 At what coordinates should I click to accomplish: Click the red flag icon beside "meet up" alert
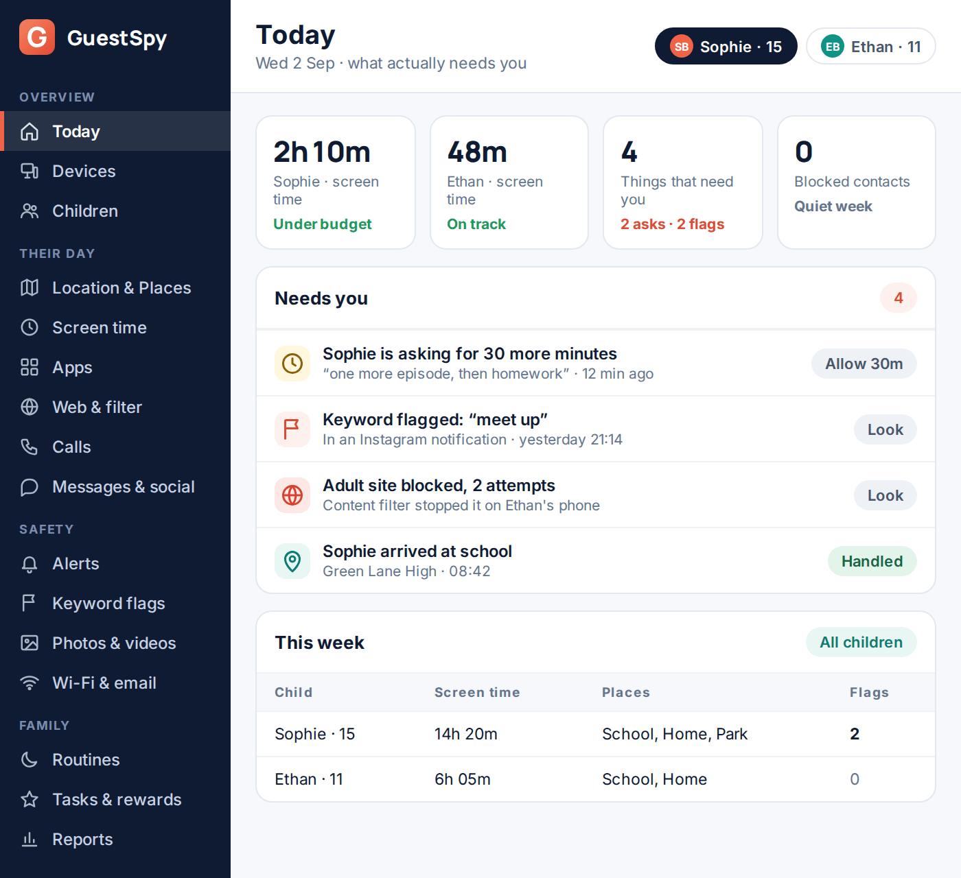pos(292,429)
